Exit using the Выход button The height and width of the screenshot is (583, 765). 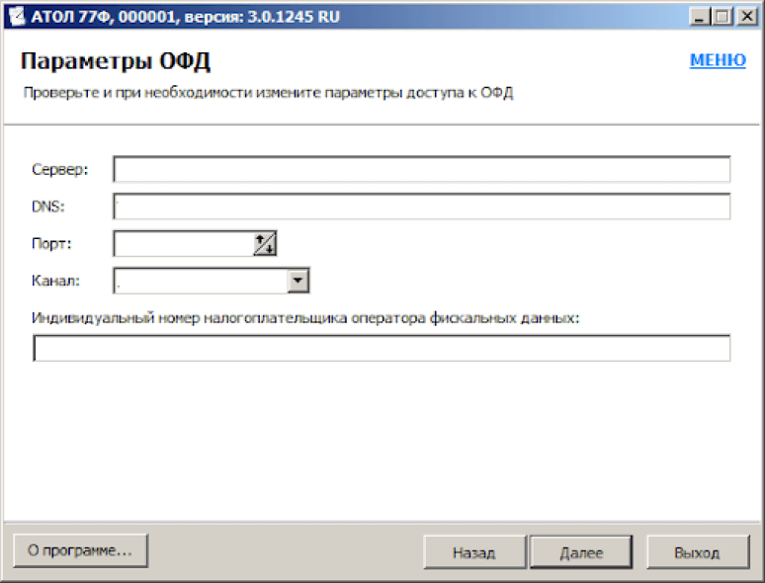(x=697, y=552)
